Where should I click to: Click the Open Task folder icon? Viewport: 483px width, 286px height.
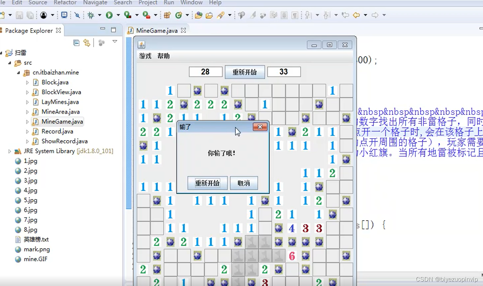tap(209, 15)
